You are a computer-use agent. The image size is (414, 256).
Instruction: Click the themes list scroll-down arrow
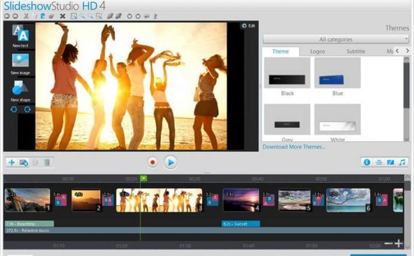tap(406, 139)
